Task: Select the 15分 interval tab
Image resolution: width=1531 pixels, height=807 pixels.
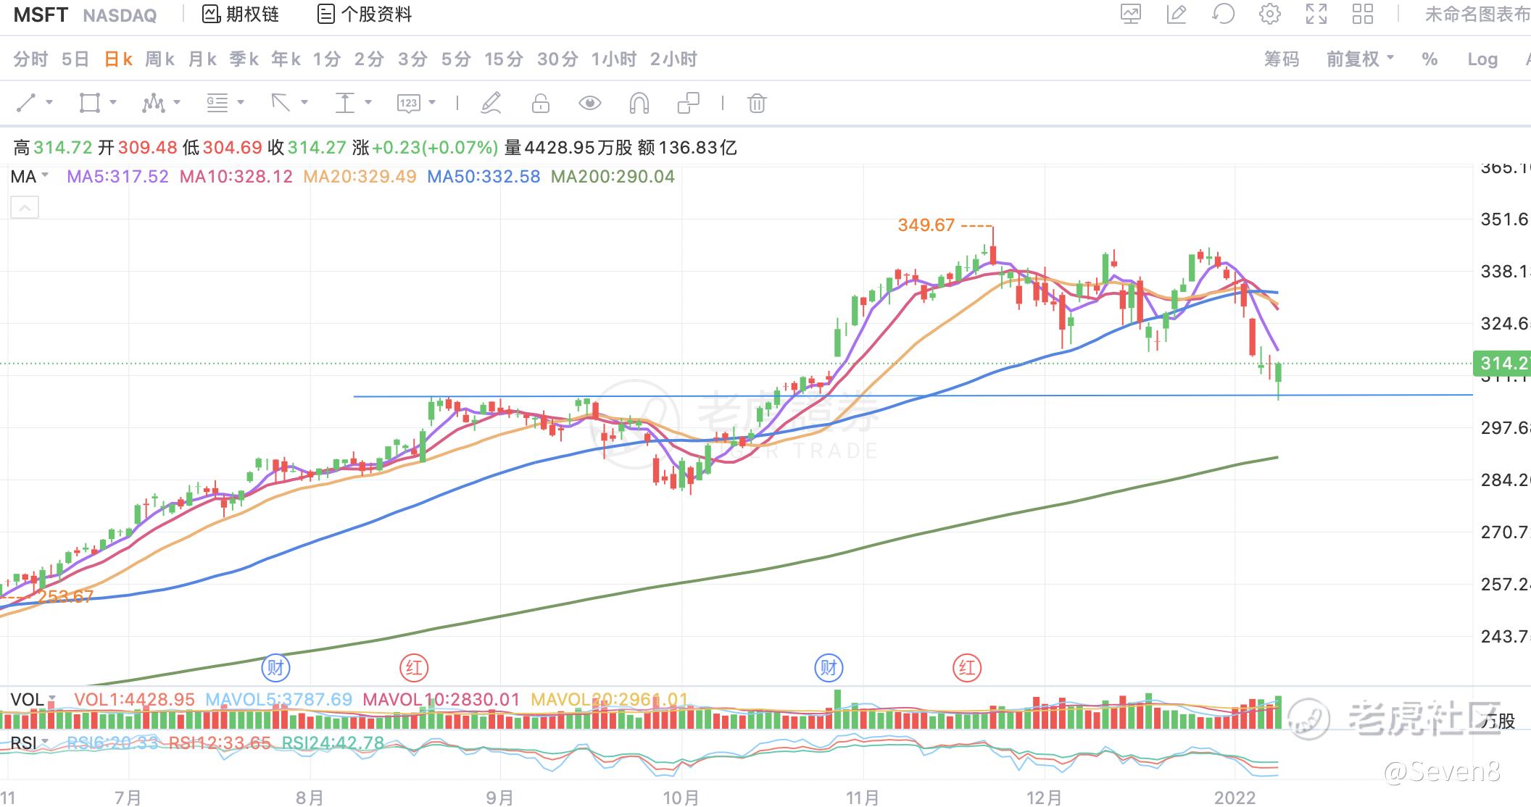Action: coord(503,59)
